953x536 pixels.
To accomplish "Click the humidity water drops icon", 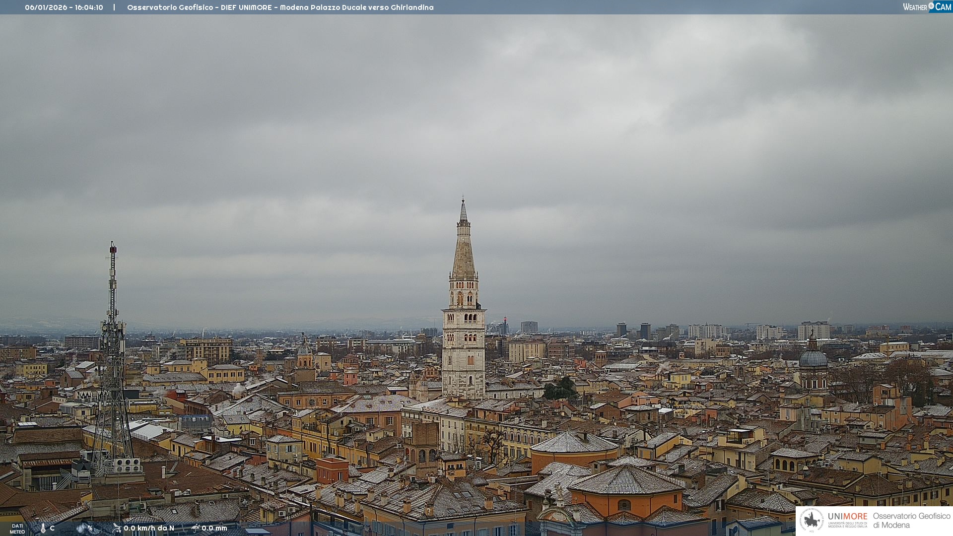I will pos(81,529).
